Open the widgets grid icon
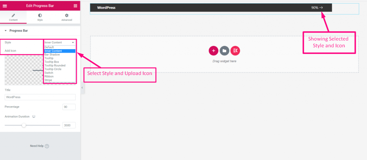Viewport: 367px width, 160px height. (75, 6)
